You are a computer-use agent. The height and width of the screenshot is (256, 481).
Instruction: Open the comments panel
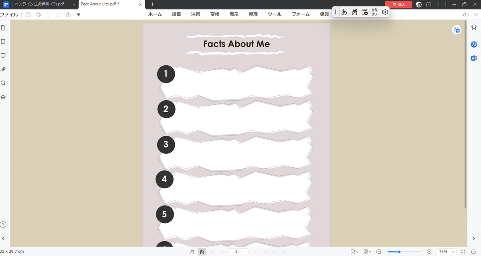pos(4,55)
